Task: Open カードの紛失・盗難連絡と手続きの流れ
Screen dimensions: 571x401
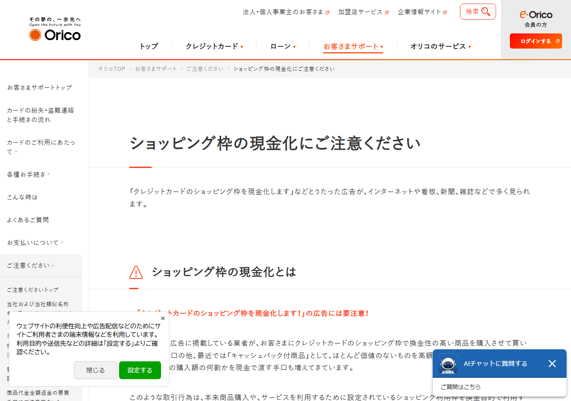Action: (x=41, y=115)
